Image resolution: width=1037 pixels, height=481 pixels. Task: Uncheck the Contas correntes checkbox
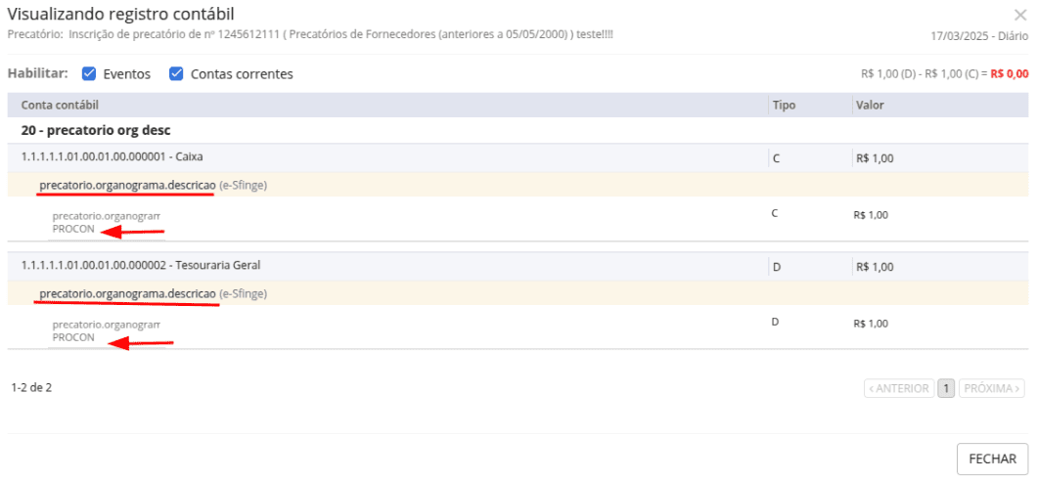[x=177, y=73]
